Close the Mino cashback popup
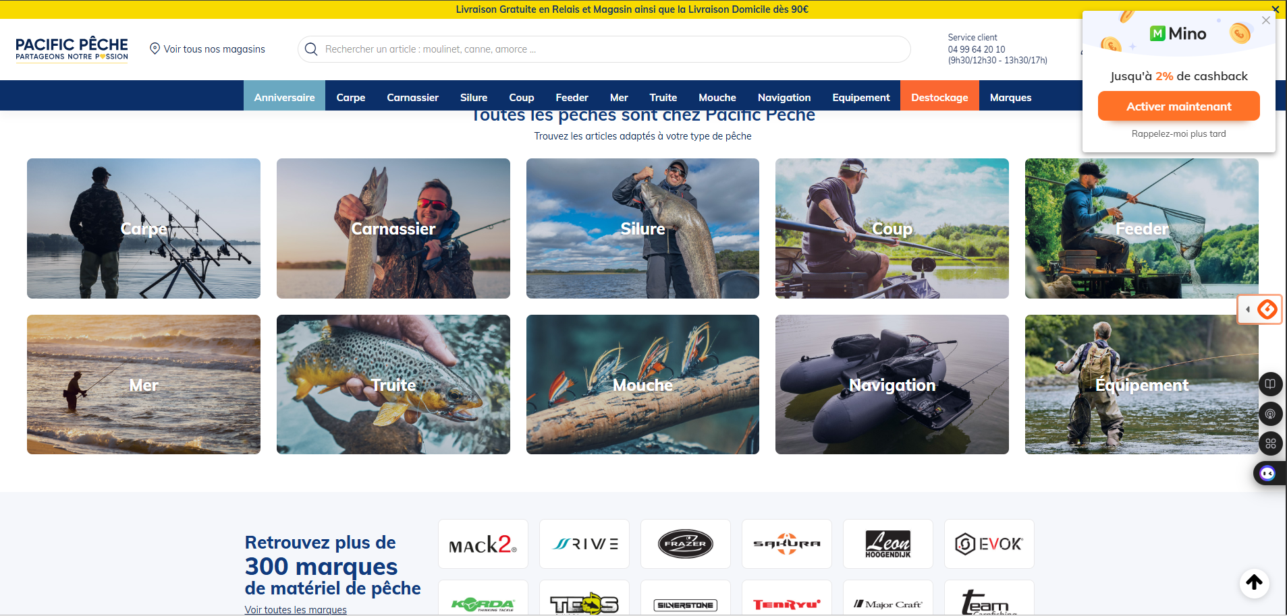 pos(1266,20)
